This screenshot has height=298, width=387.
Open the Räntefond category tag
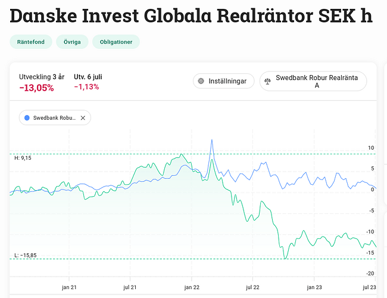[x=30, y=42]
